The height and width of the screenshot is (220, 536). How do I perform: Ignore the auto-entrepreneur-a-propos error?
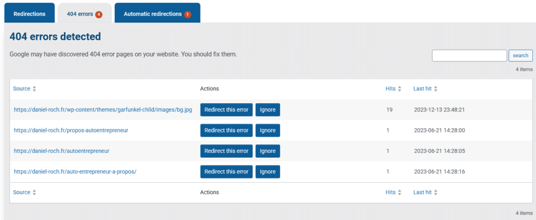click(267, 171)
